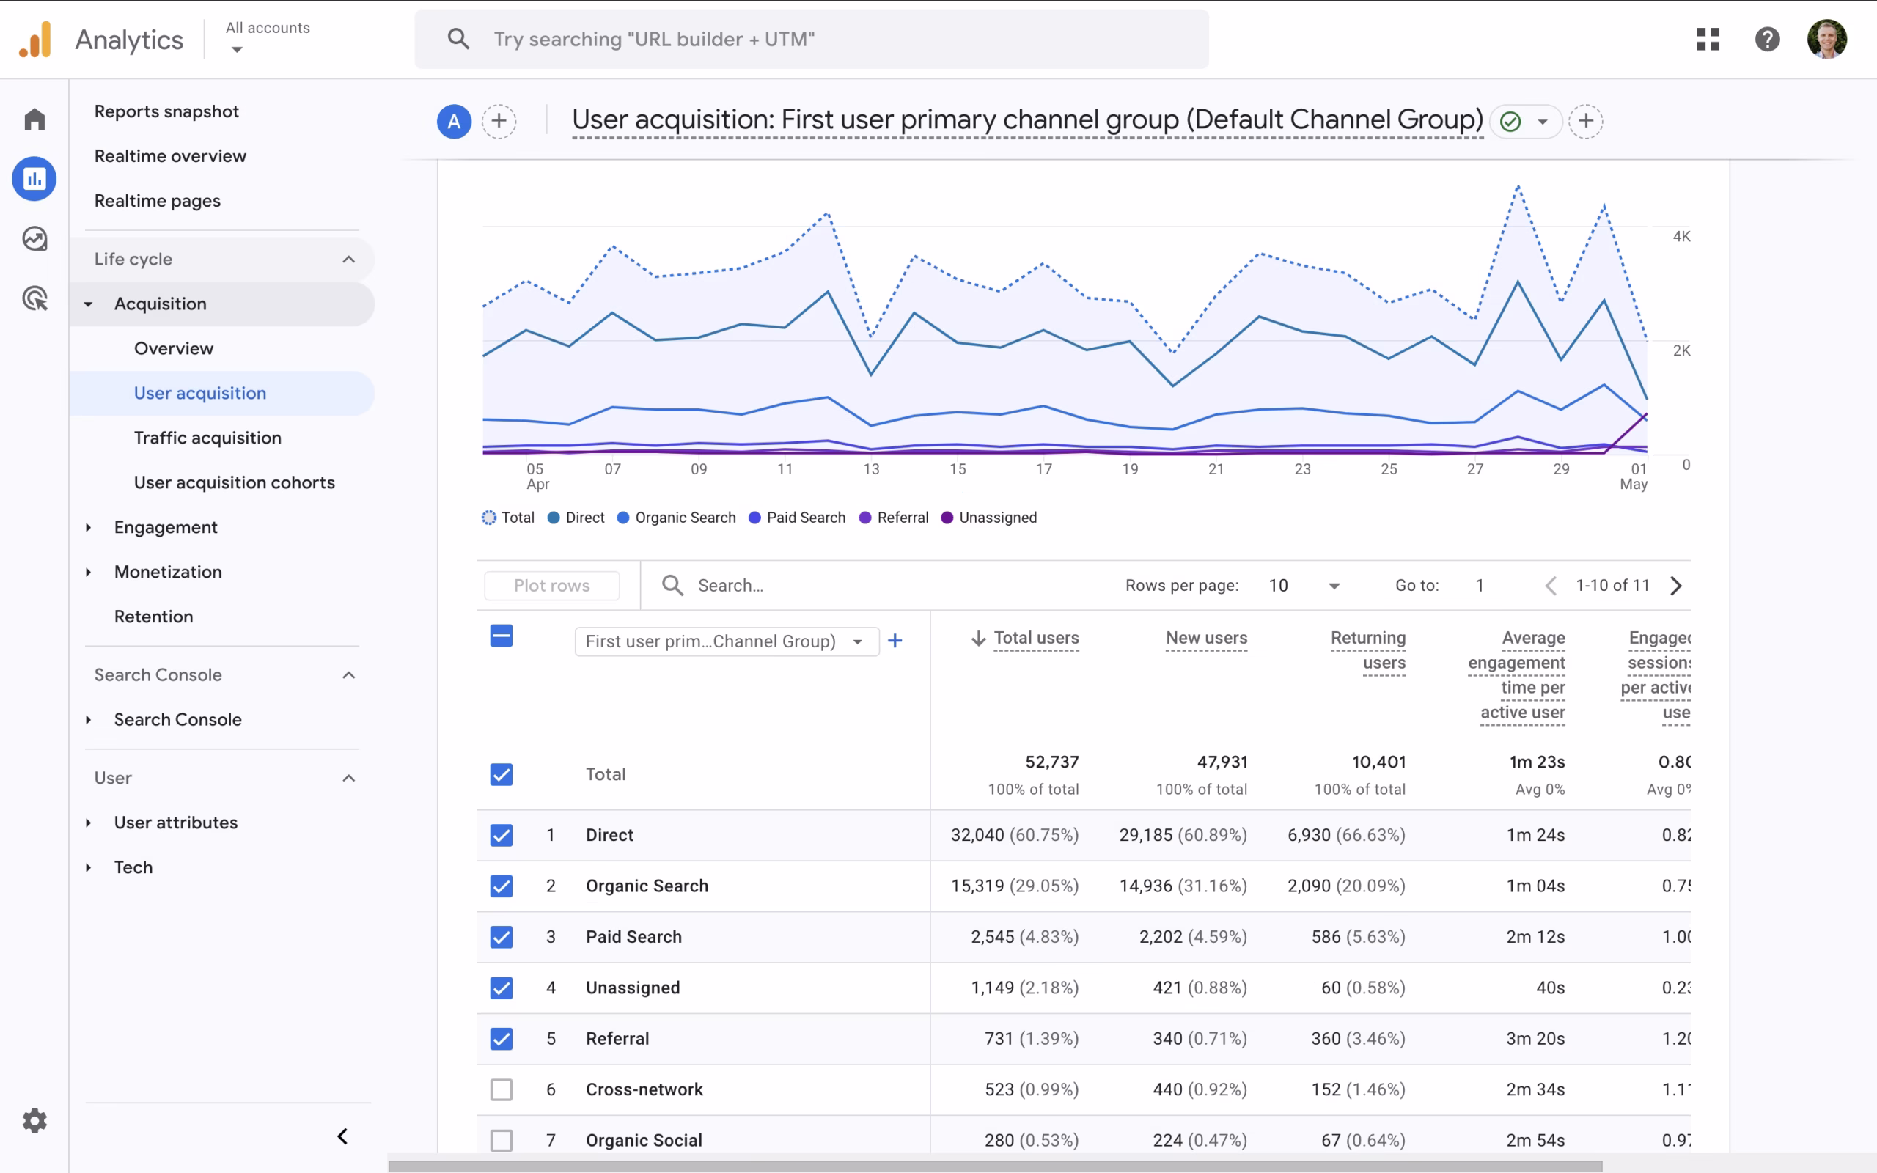Open the Explore icon in left rail
Screen dimensions: 1877x1173
[x=34, y=239]
